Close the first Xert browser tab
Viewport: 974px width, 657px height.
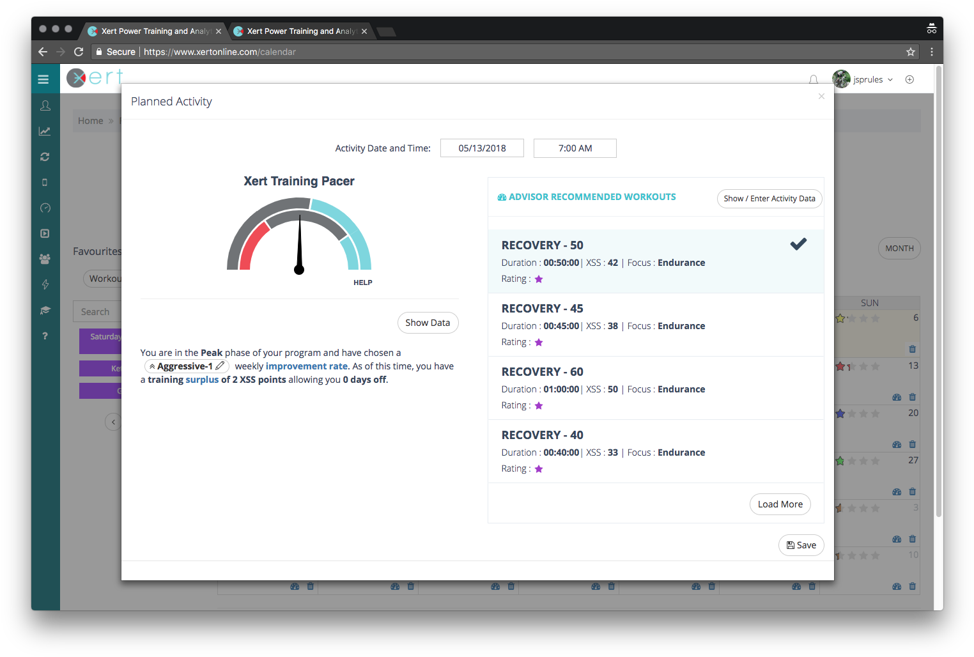pos(219,31)
